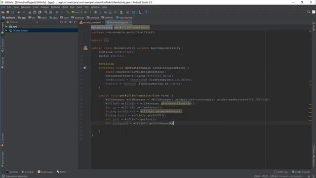Open the File menu
Viewport: 316px width, 178px height.
(3, 7)
